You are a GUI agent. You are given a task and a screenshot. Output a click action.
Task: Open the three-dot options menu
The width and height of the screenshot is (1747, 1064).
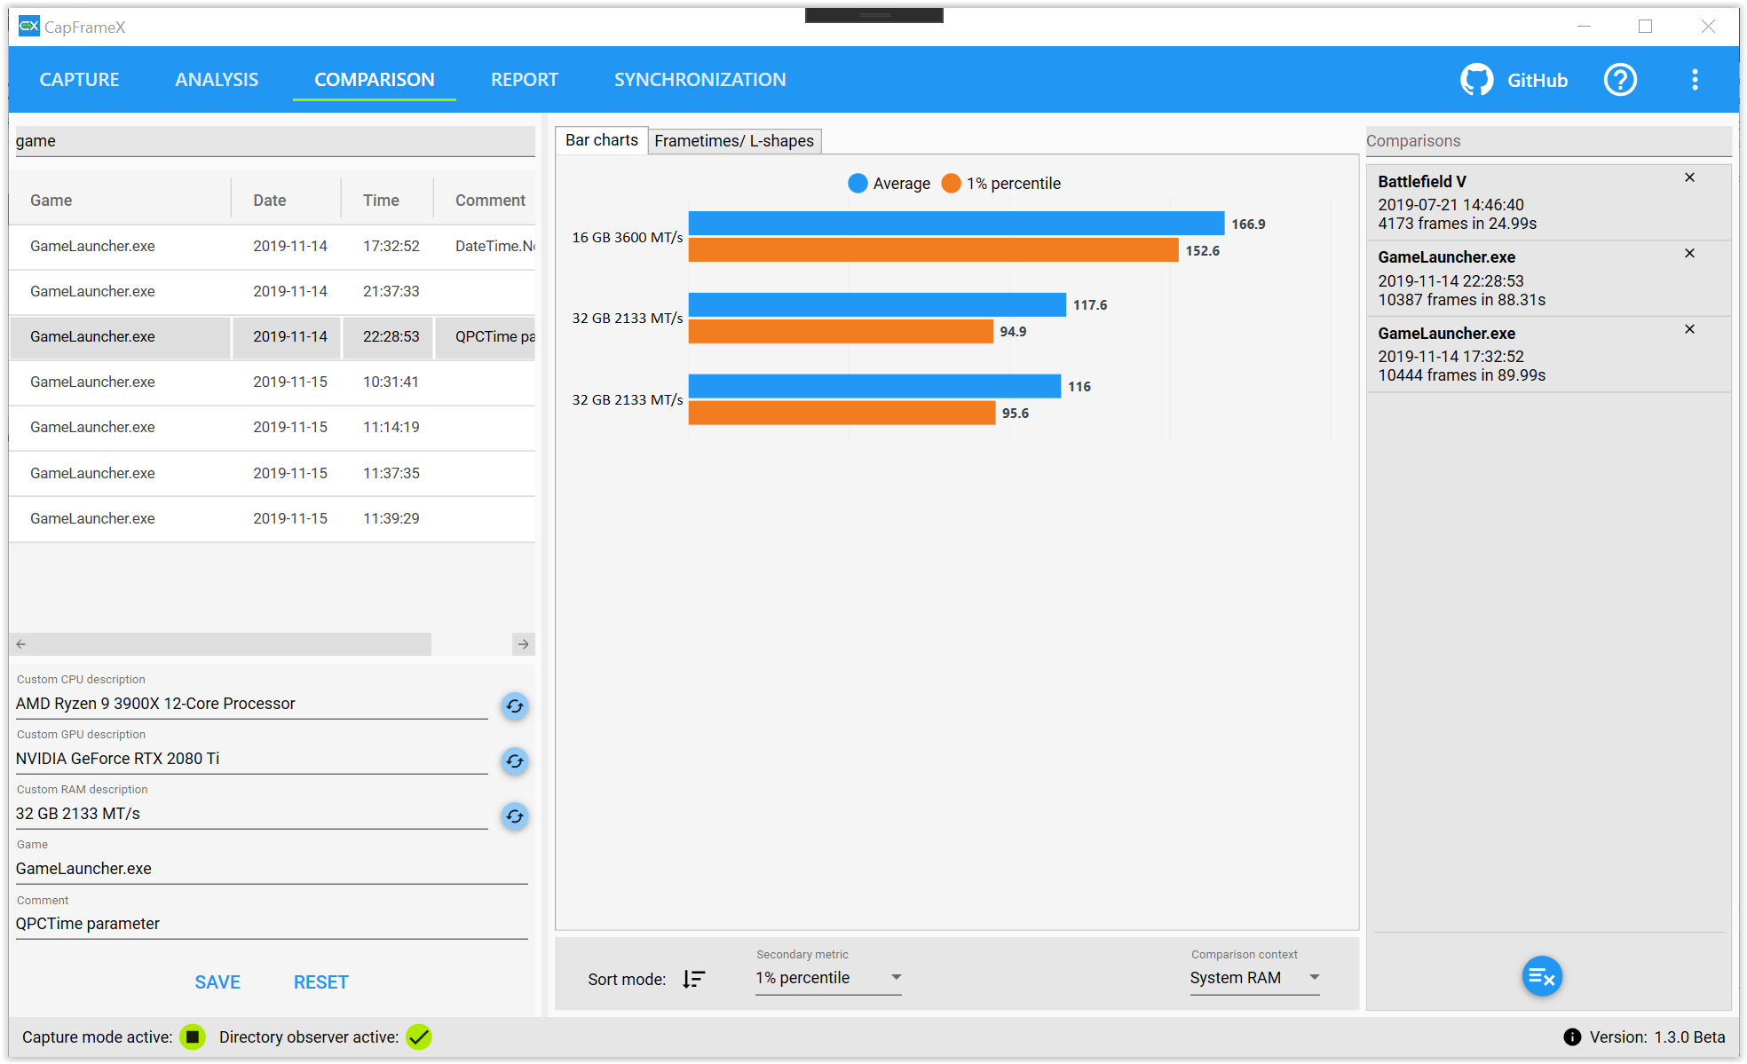tap(1695, 80)
